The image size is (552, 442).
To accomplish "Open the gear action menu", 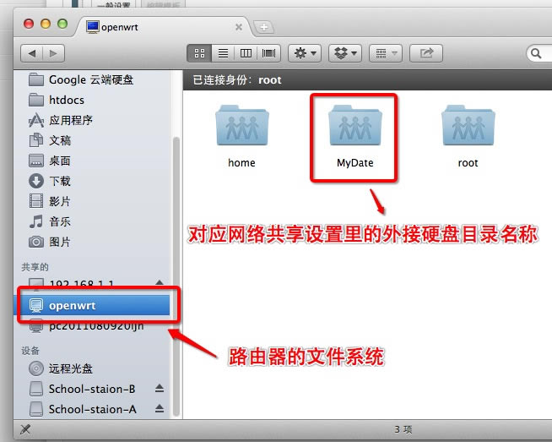I will pyautogui.click(x=305, y=53).
